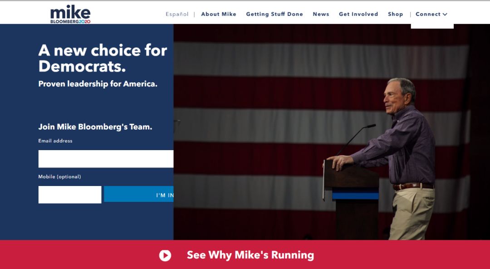Screen dimensions: 490x269
Task: Select Get Involved in navigation
Action: point(358,14)
